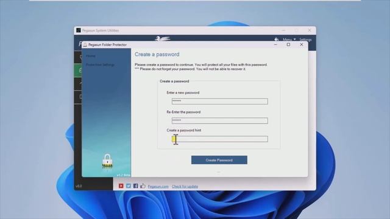
Task: Click the Create Password button
Action: (x=219, y=160)
